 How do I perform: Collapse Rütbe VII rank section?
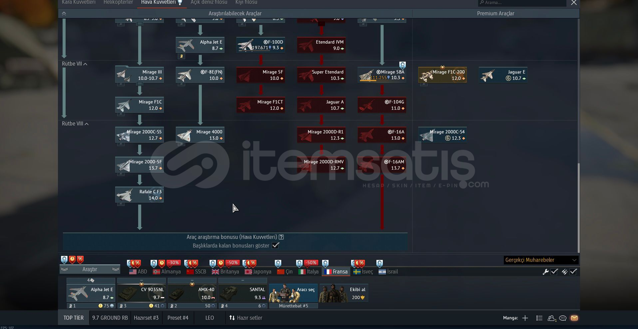[x=75, y=64]
